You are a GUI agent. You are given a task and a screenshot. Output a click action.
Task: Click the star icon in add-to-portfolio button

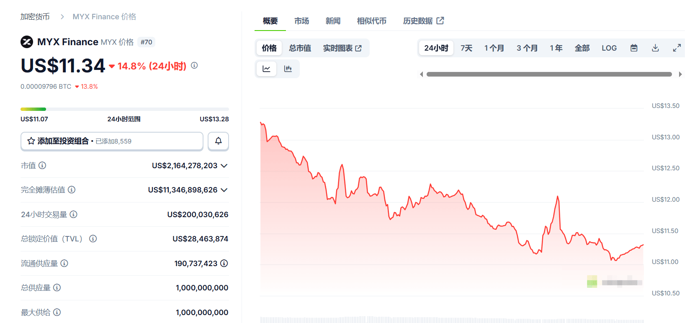tap(31, 141)
